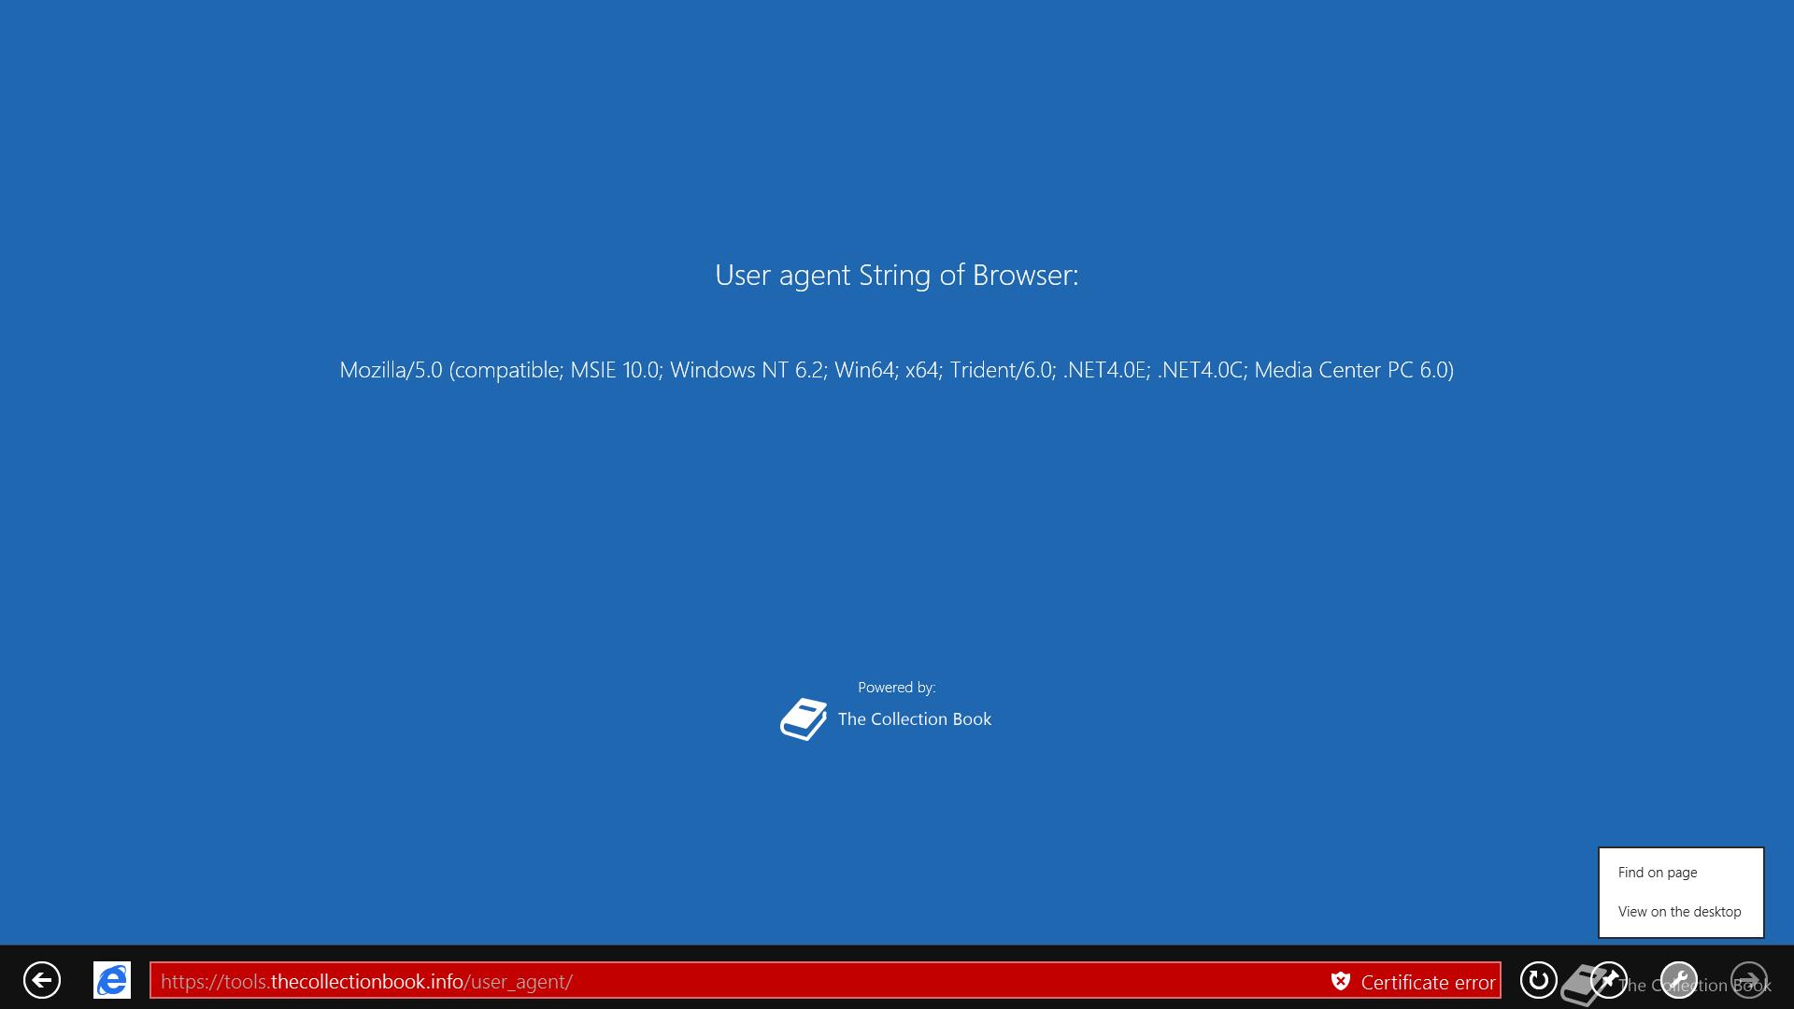Select Find on page menu entry
Viewport: 1794px width, 1009px height.
click(x=1681, y=872)
